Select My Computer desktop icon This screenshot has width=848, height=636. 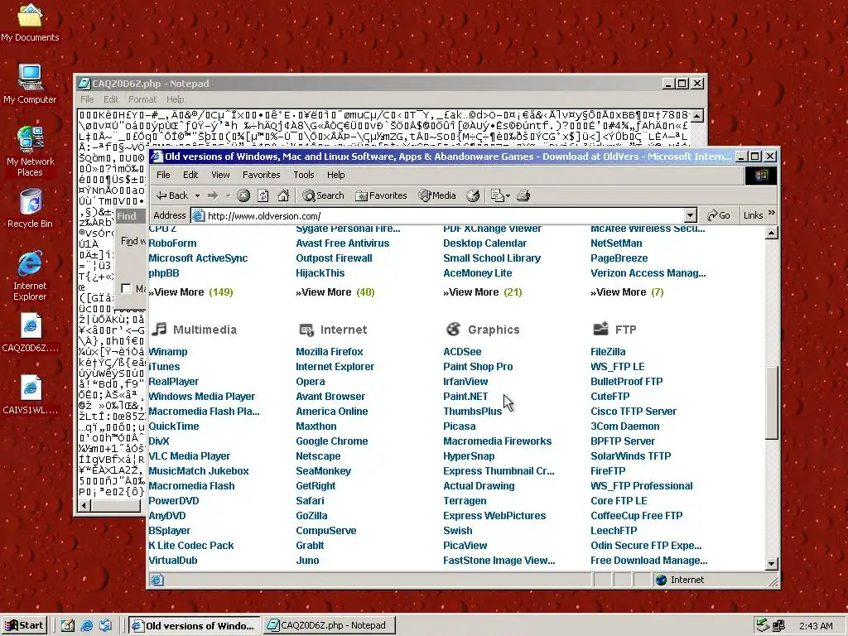[x=30, y=84]
